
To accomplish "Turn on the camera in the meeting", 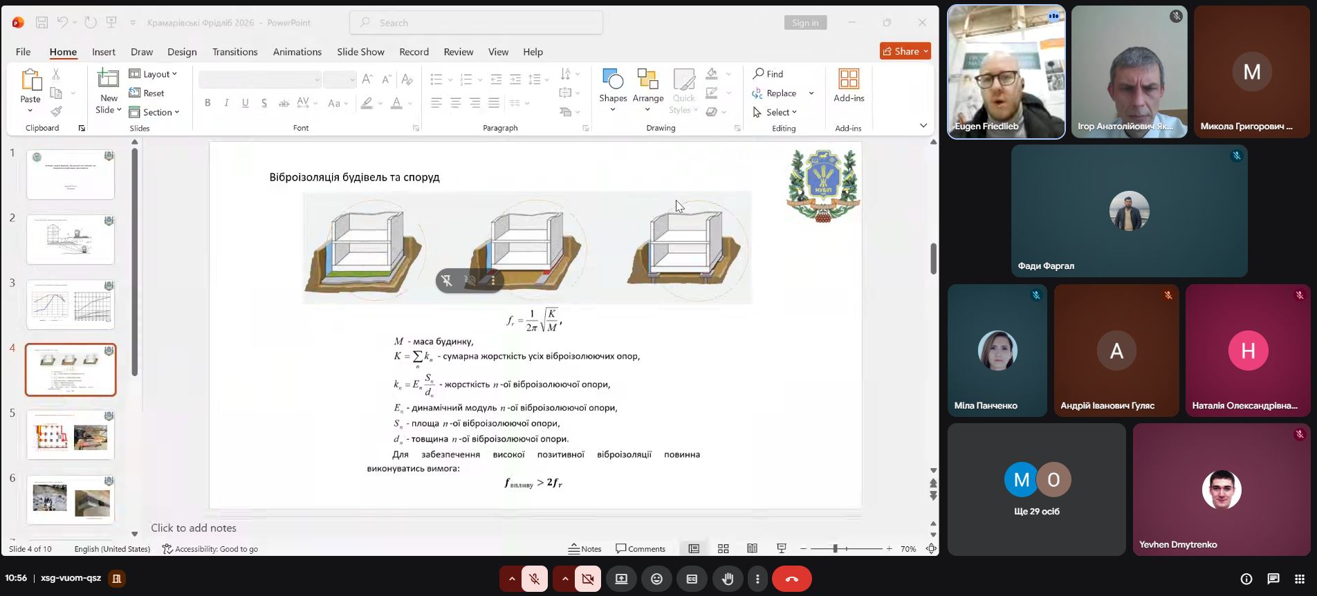I will 588,579.
